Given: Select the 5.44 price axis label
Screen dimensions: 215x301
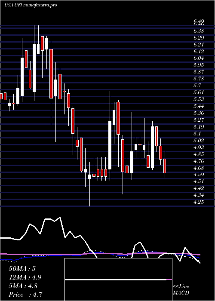Looking at the screenshot, I should tap(199, 106).
